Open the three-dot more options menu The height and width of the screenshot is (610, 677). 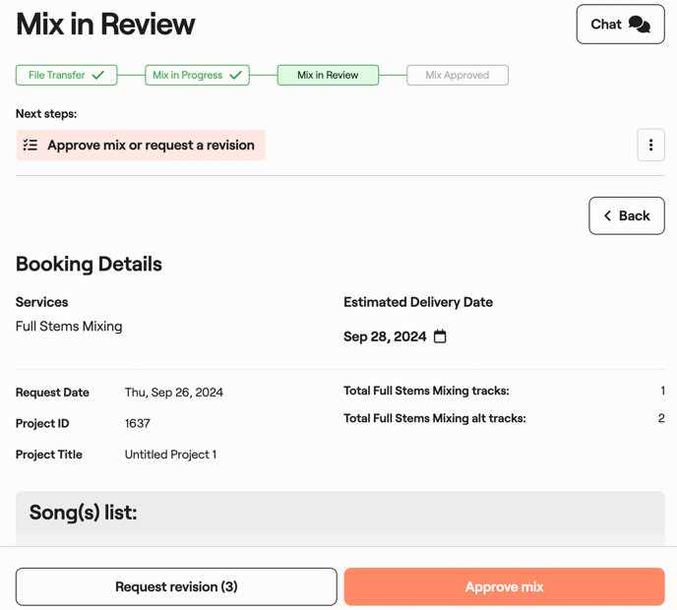pos(650,146)
